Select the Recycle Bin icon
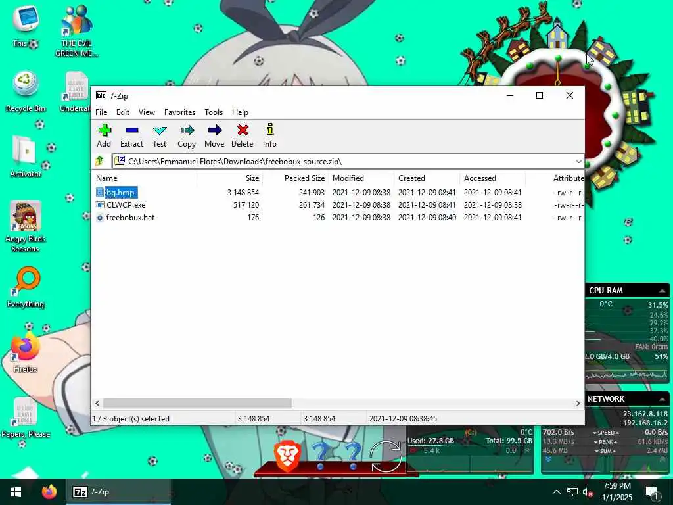Image resolution: width=673 pixels, height=505 pixels. [26, 91]
